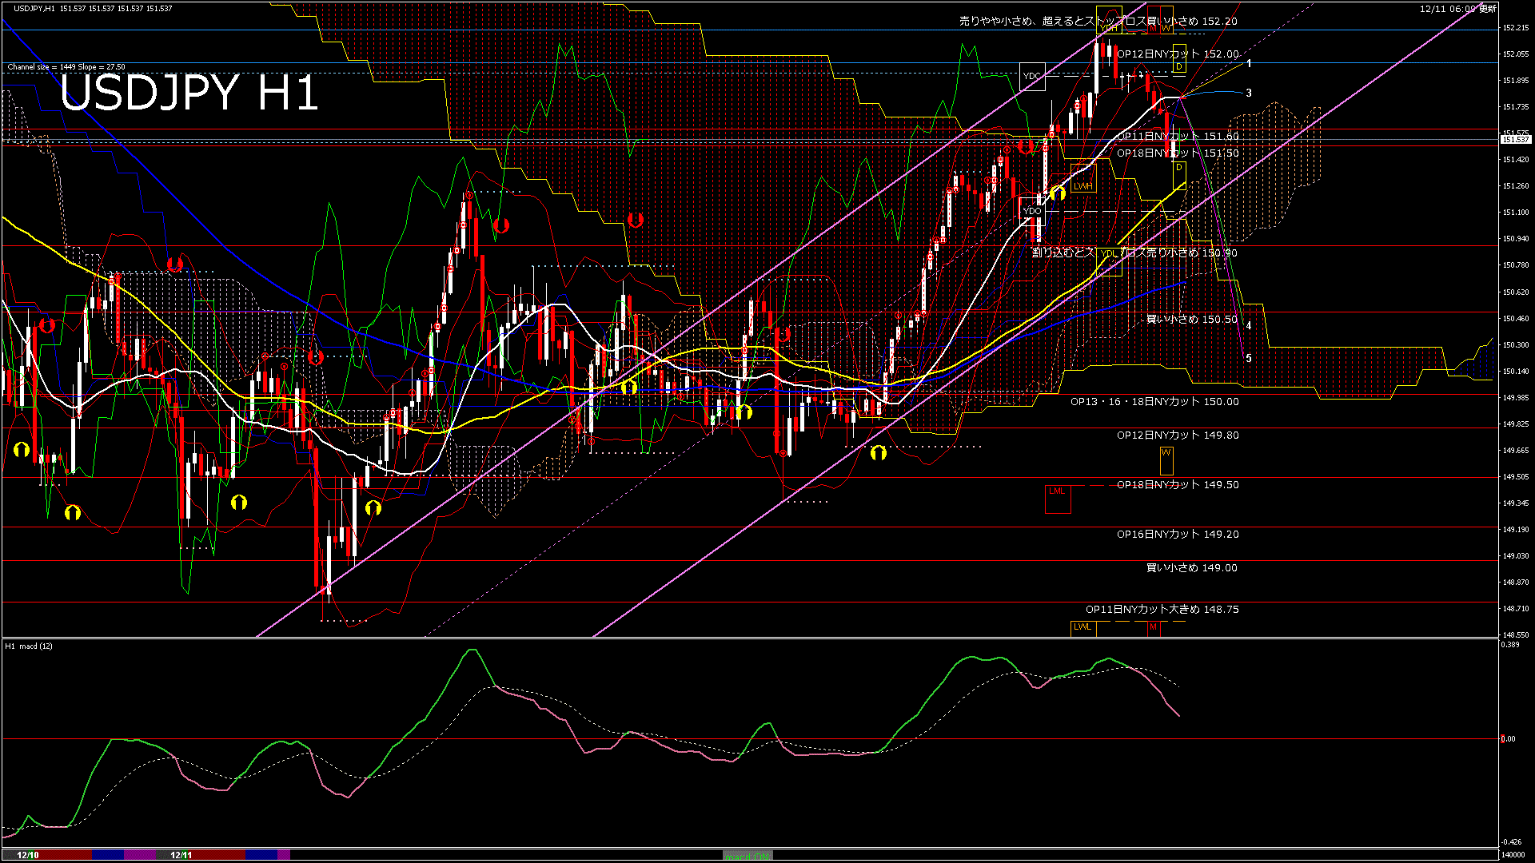Click the 買い小さめ 150.50 label

1191,319
